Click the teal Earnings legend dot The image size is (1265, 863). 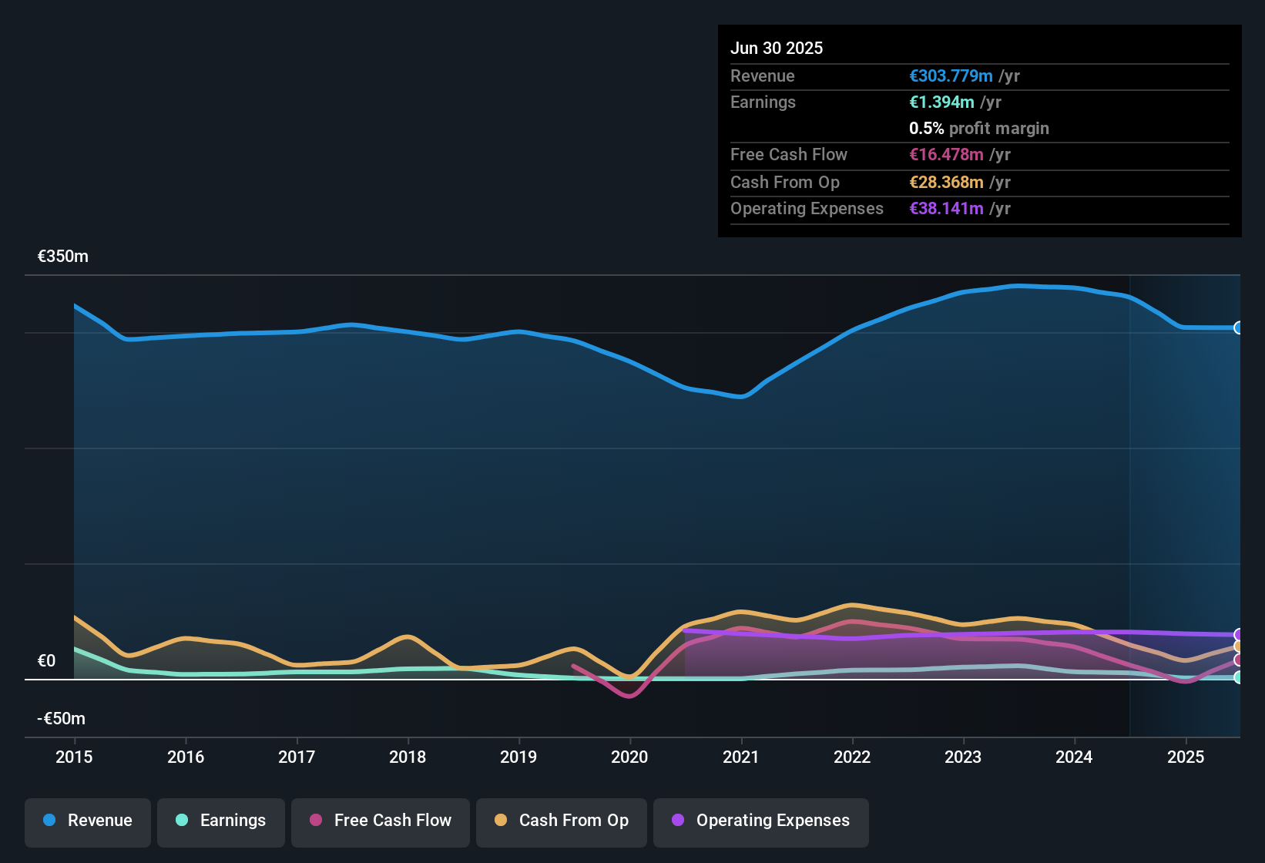coord(182,820)
